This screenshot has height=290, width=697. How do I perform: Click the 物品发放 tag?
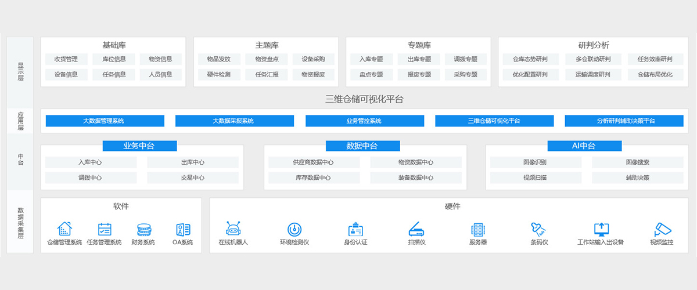coord(219,59)
